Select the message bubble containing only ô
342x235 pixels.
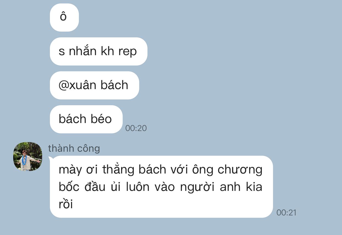point(64,17)
